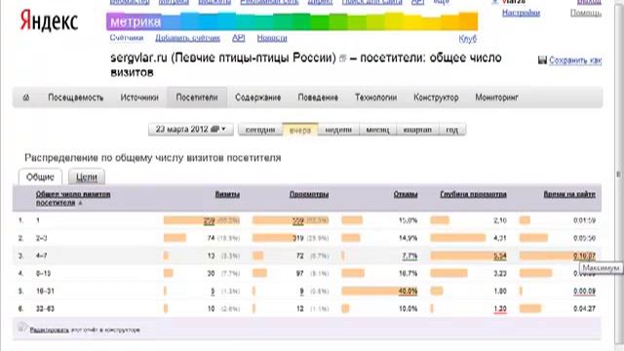Open the Посещаемость menu
Screen dimensions: 624x351
click(x=76, y=97)
